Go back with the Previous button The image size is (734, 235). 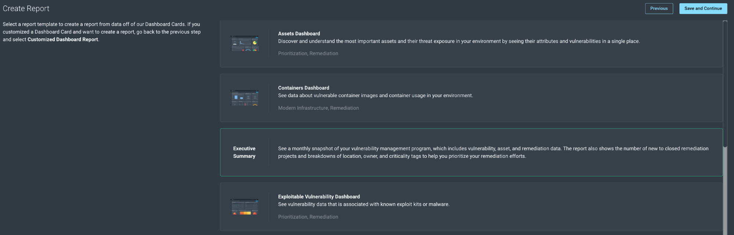click(x=659, y=8)
